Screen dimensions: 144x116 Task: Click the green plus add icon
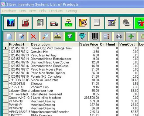[131, 37]
